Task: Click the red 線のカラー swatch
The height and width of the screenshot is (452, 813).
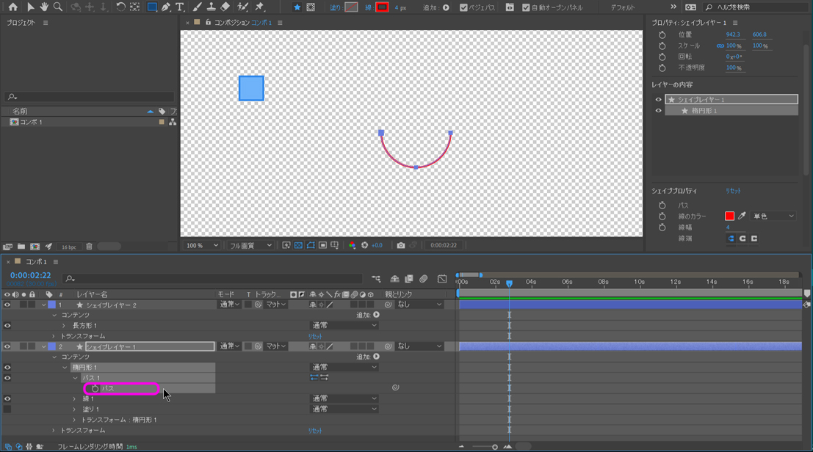Action: tap(729, 216)
